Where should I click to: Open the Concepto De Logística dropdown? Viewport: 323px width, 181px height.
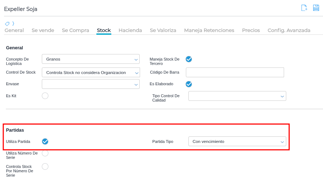tap(91, 59)
